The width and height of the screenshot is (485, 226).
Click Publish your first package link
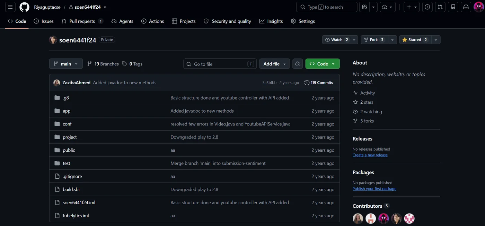(x=374, y=189)
